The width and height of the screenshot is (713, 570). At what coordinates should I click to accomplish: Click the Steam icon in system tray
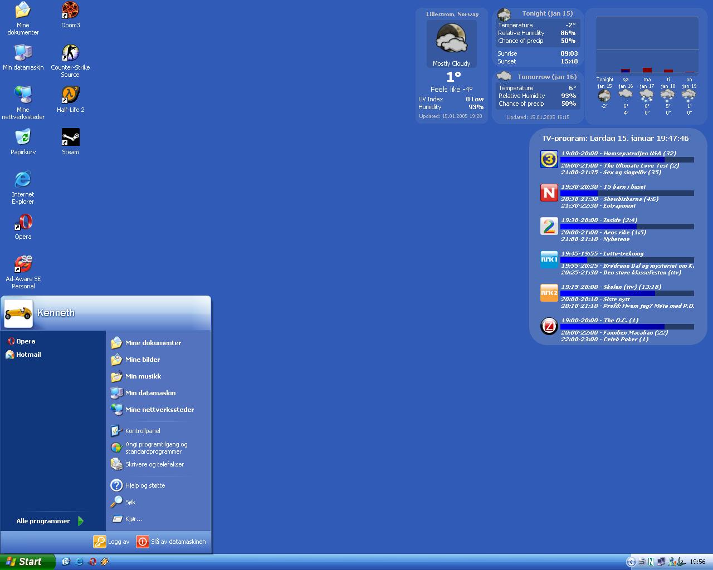pos(641,562)
